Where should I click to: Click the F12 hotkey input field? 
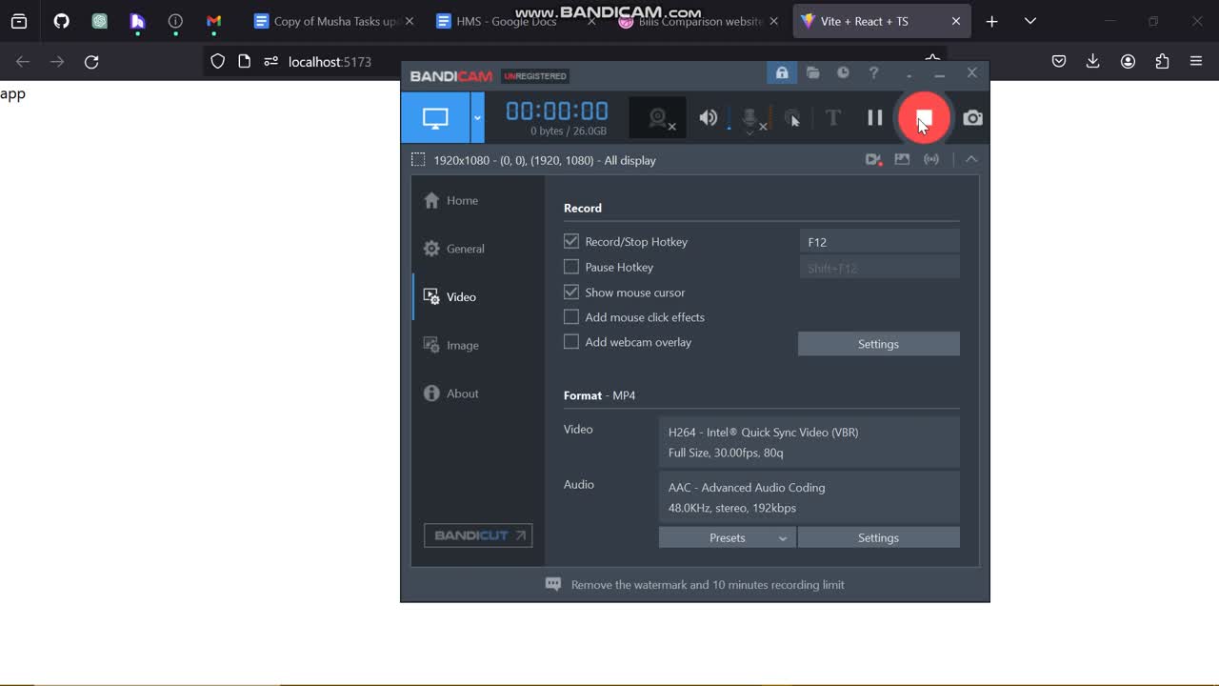click(x=878, y=242)
